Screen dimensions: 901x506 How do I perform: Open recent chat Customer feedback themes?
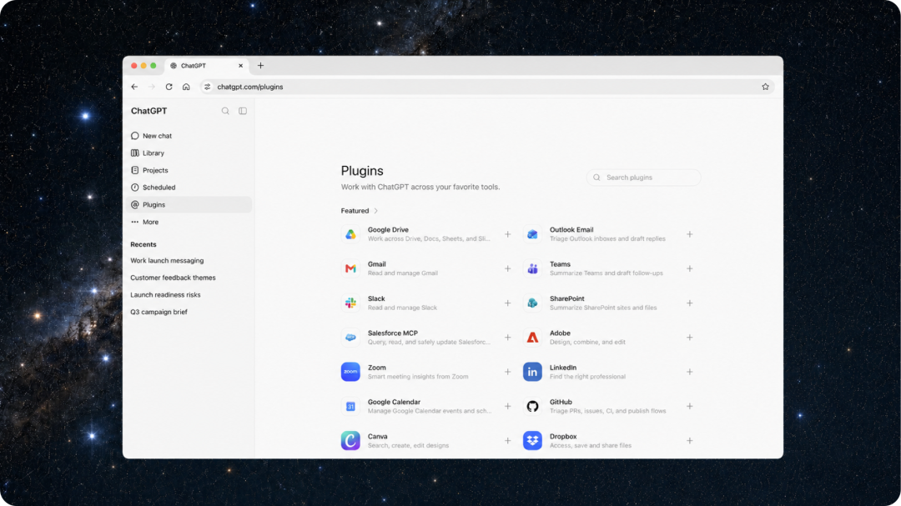(x=173, y=278)
